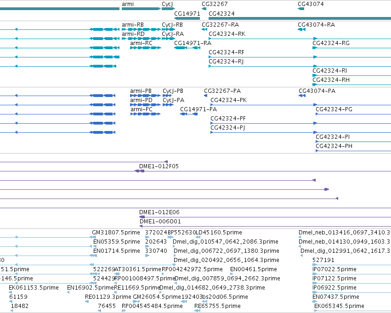Click the CycJ-PB protein feature
Viewport: 391px width, 313px height.
coord(167,96)
